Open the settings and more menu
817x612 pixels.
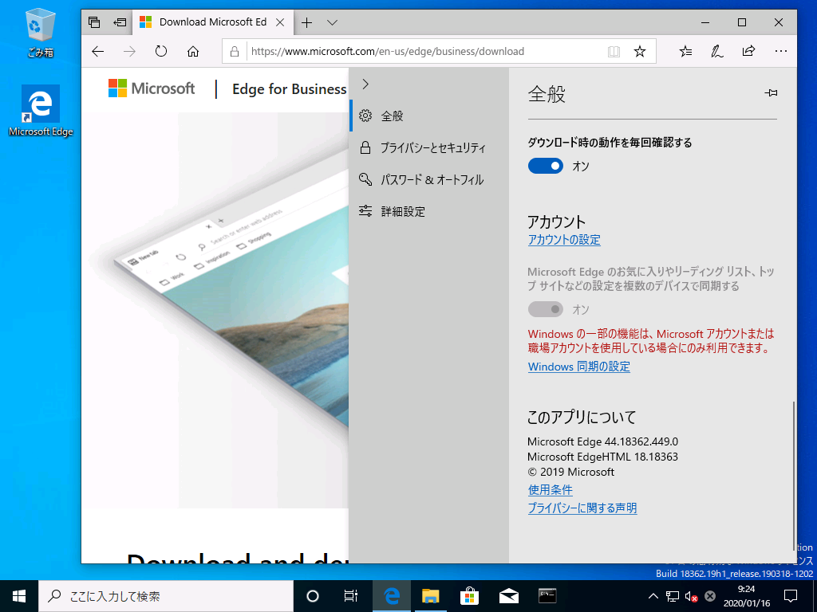click(780, 51)
